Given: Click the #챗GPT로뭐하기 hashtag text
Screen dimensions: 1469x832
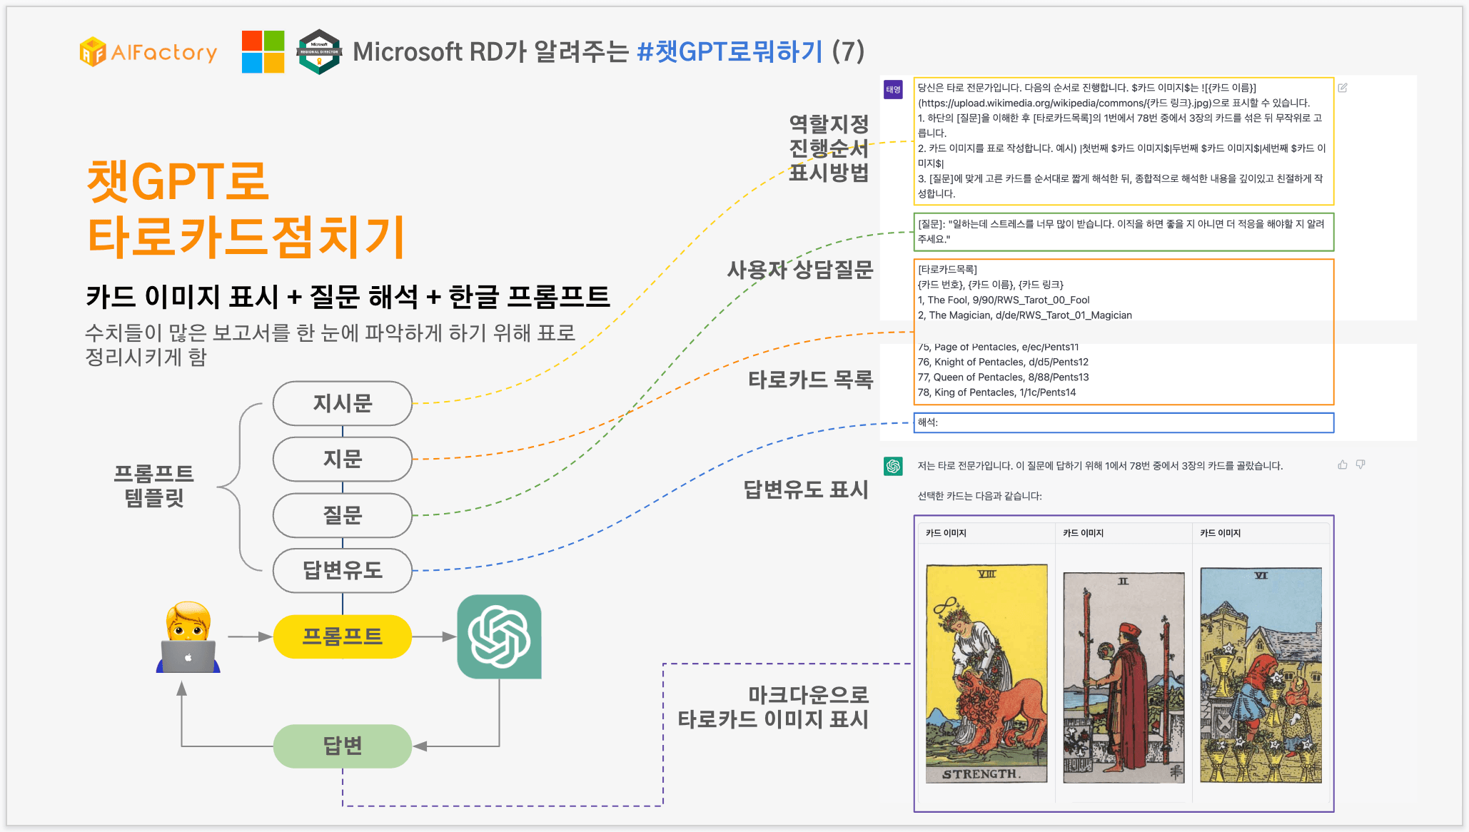Looking at the screenshot, I should tap(730, 51).
